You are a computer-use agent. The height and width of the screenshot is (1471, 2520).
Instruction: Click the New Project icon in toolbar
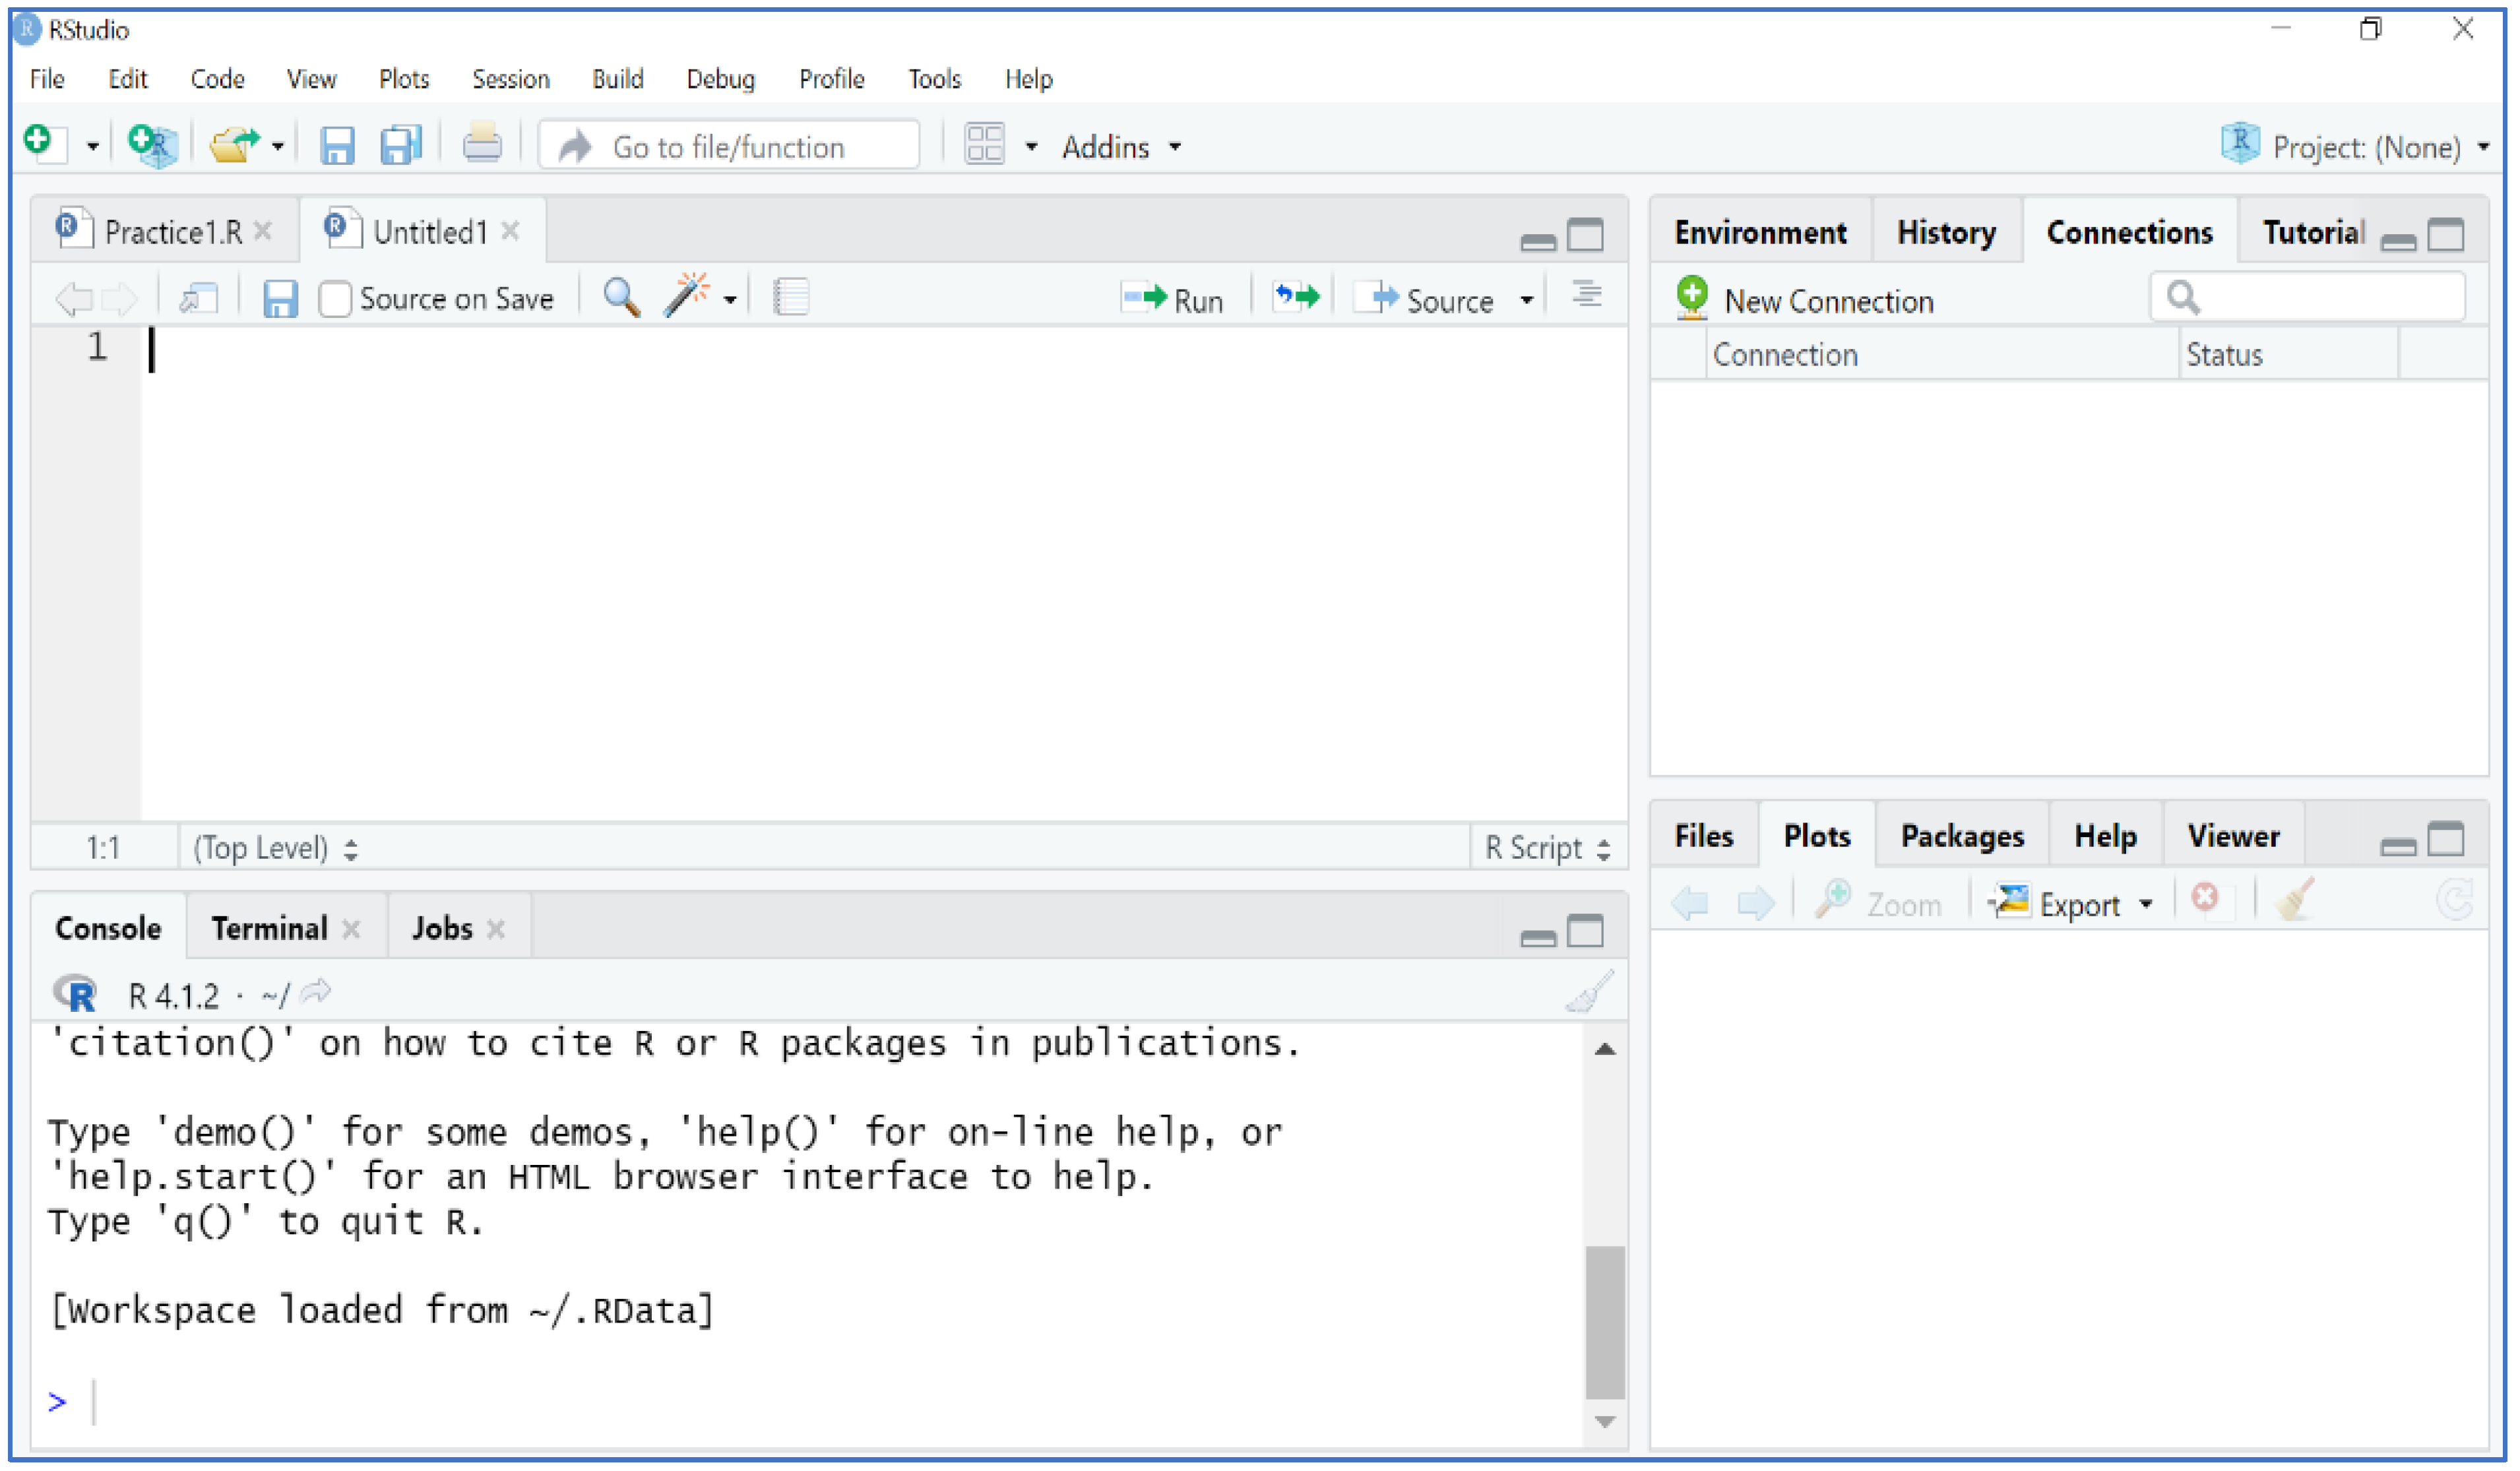pos(153,146)
